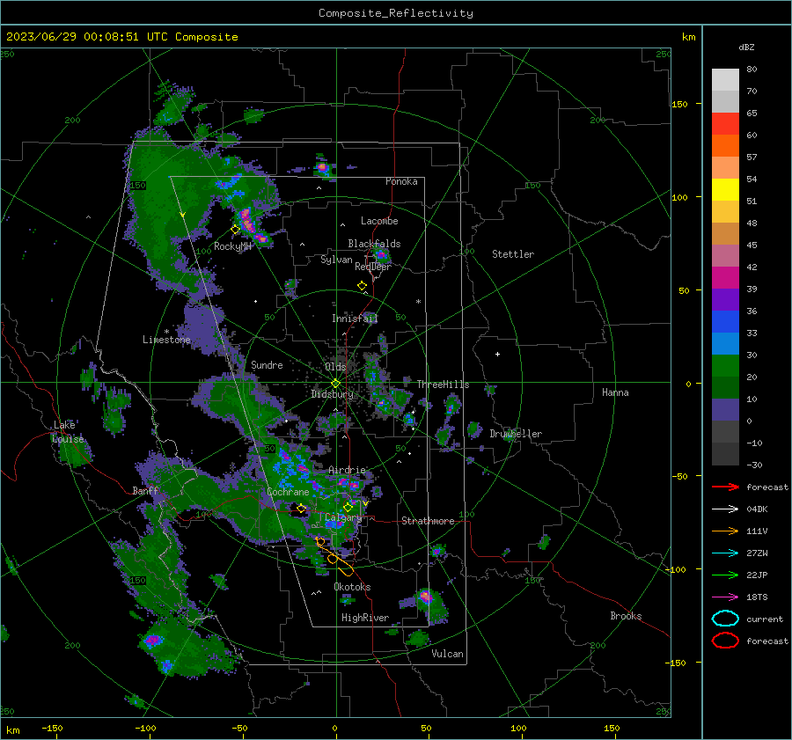Screen dimensions: 792x740
Task: Click the yellow diamond marker beside RockyMH
Action: pyautogui.click(x=235, y=230)
